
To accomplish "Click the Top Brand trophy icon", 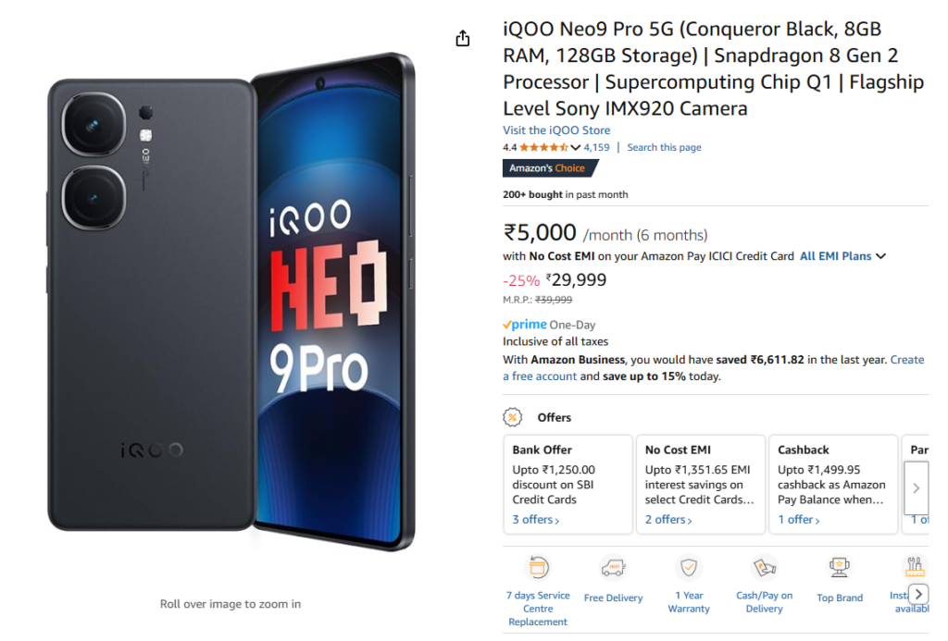I will pyautogui.click(x=840, y=567).
